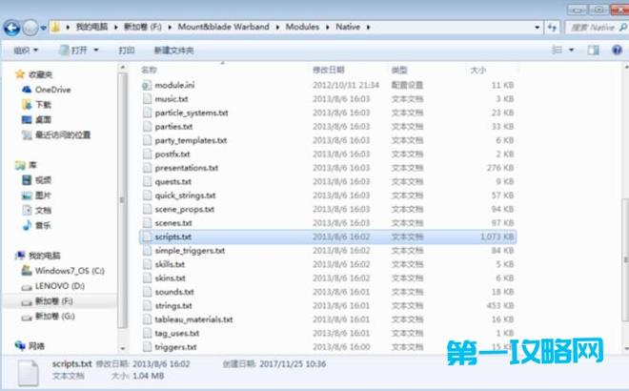This screenshot has width=629, height=391.
Task: Select the tableau_materials.txt file
Action: click(x=193, y=319)
